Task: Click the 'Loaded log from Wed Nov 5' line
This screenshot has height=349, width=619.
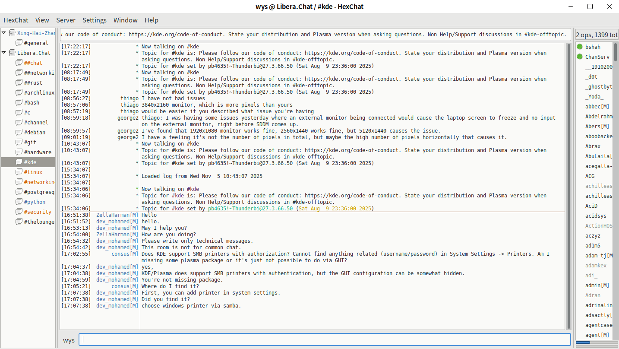Action: [x=202, y=176]
